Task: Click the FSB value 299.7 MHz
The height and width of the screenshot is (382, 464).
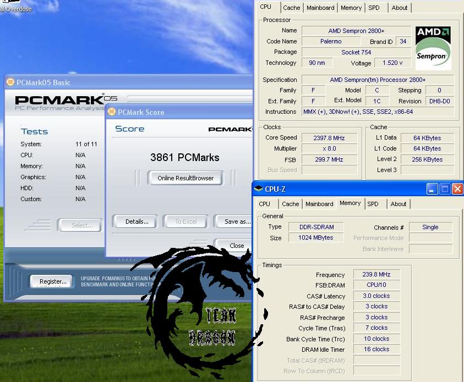Action: point(329,159)
